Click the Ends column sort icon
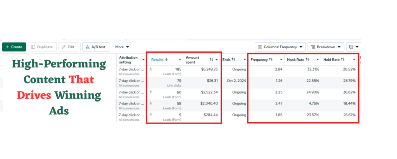 [233, 60]
